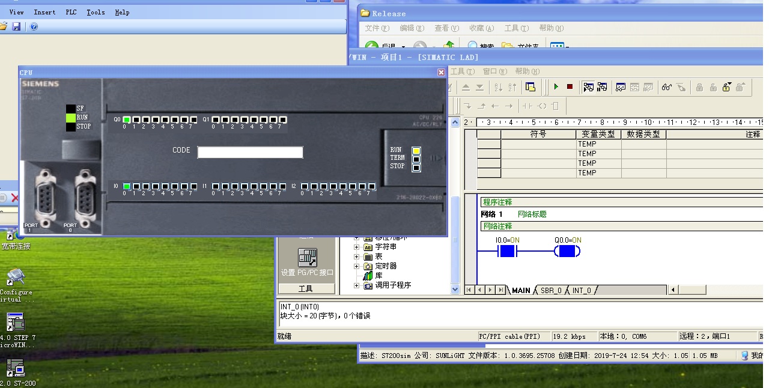Click the first grey padlock force icon
769x388 pixels.
pos(699,87)
